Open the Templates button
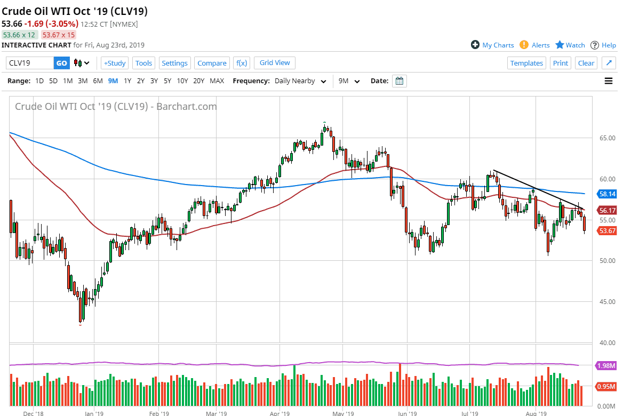The width and height of the screenshot is (623, 416). (x=526, y=63)
